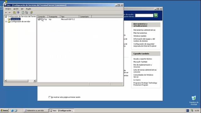This screenshot has width=201, height=113.
Task: Sort by the Conexión column header
Action: (42, 17)
